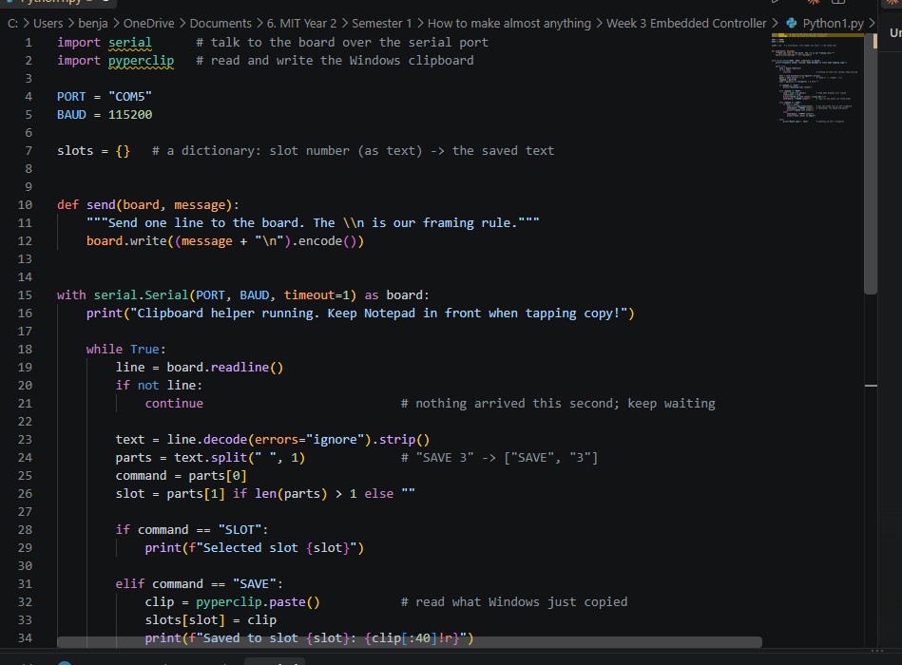Screen dimensions: 902x665
Task: Open the benja breadcrumb folder
Action: [x=92, y=23]
